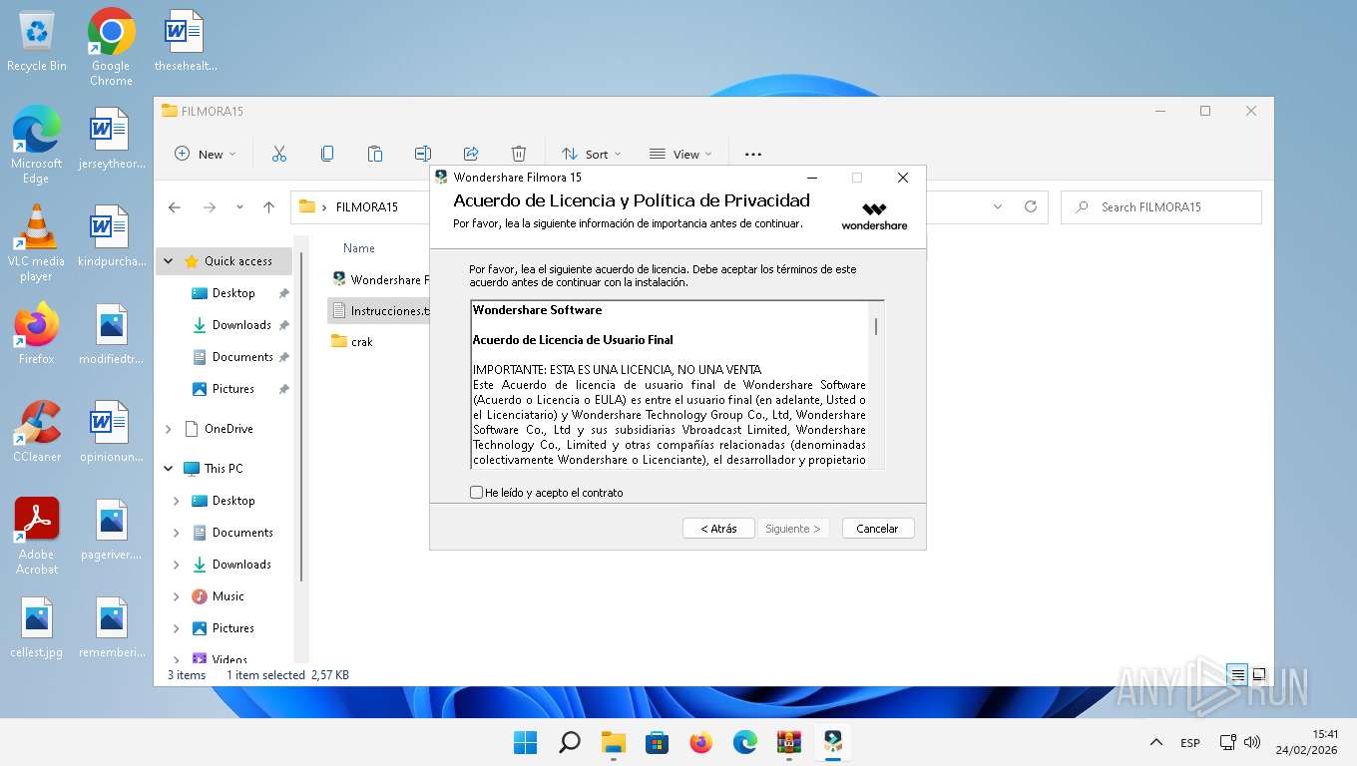Select cellest.jpg on the desktop

click(x=37, y=628)
